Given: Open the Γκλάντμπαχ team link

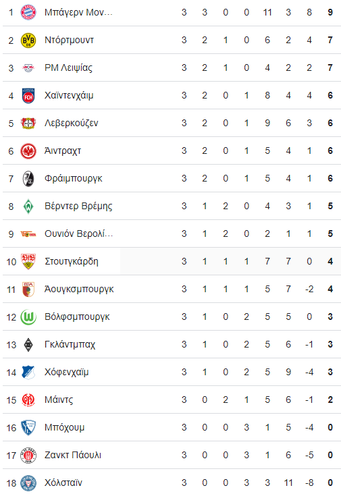Looking at the screenshot, I should 70,344.
